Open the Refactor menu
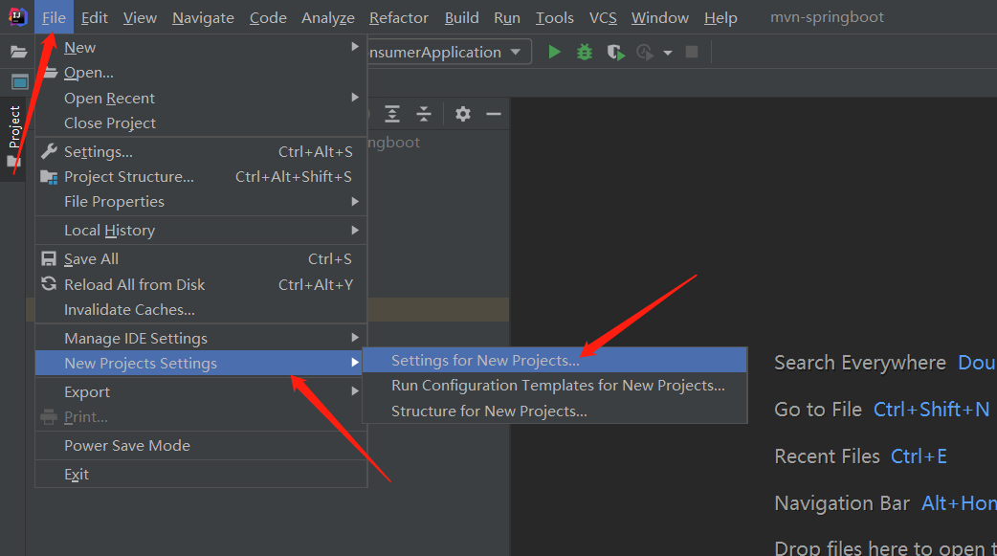 (x=399, y=18)
